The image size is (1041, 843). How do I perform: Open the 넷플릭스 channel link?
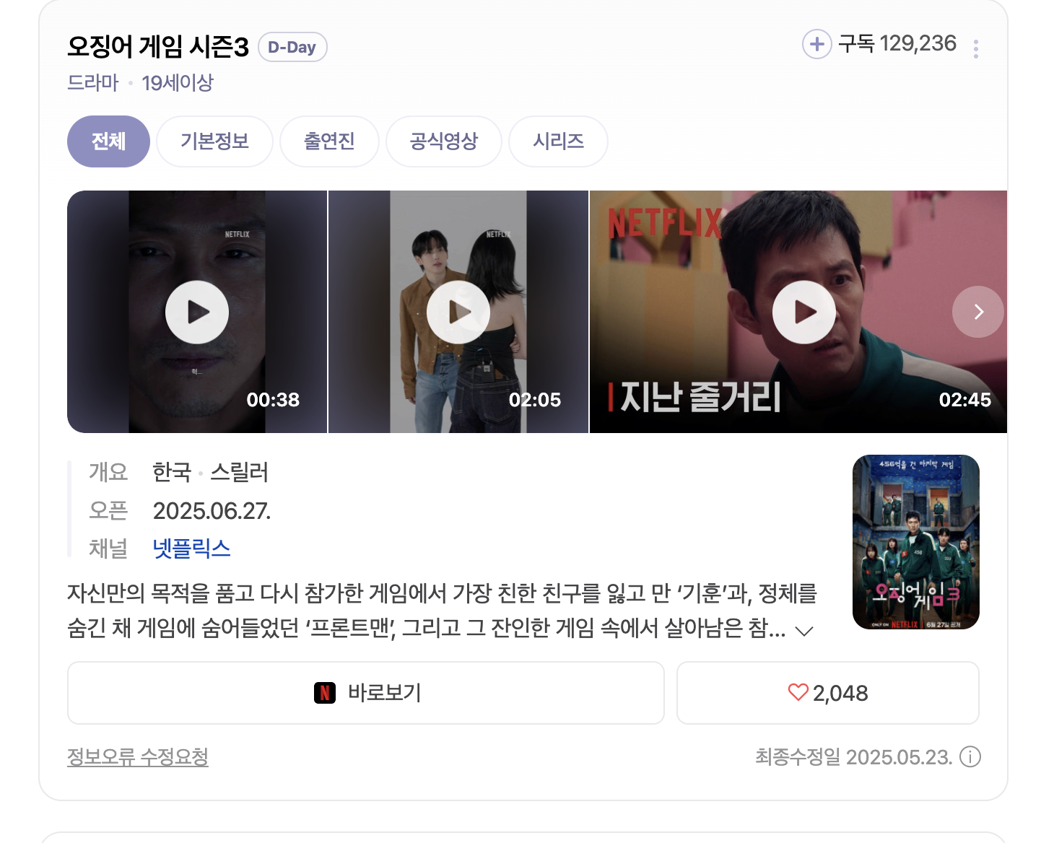[x=191, y=549]
